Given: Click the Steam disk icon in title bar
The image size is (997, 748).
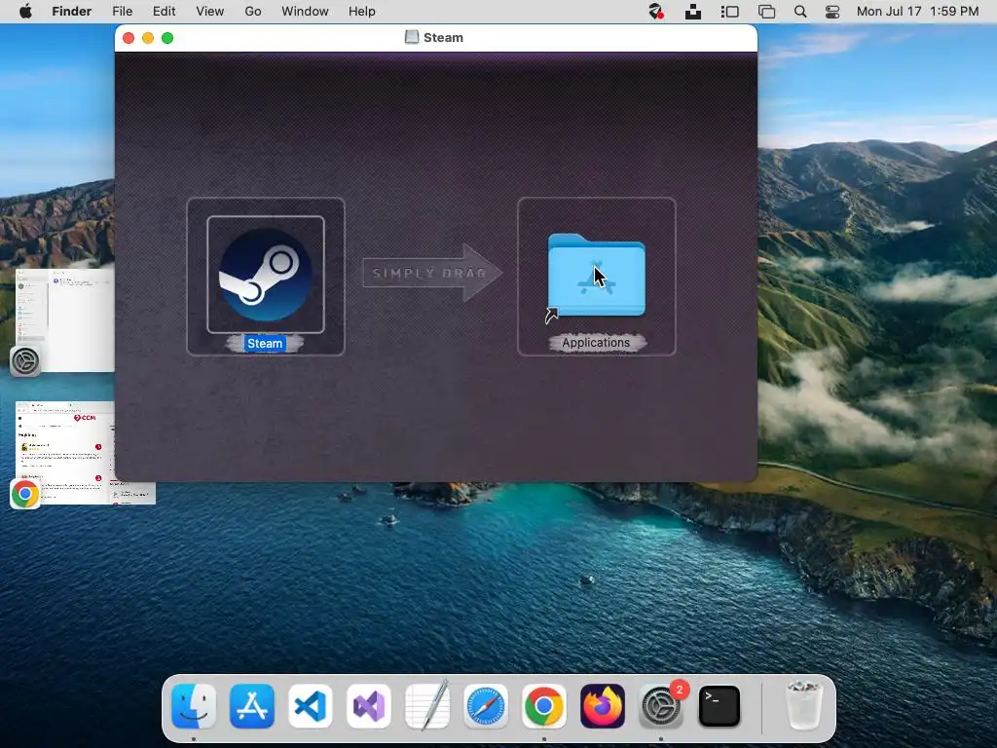Looking at the screenshot, I should (x=412, y=38).
